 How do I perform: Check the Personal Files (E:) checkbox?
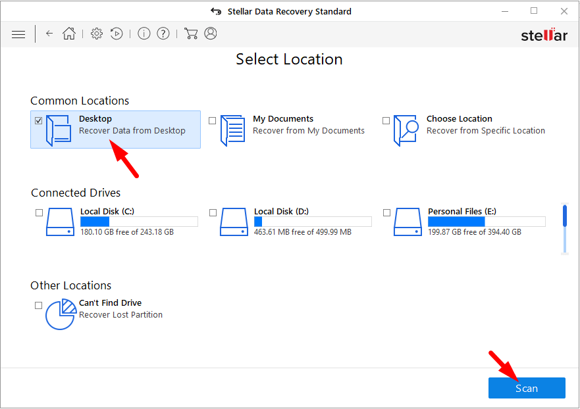coord(387,213)
